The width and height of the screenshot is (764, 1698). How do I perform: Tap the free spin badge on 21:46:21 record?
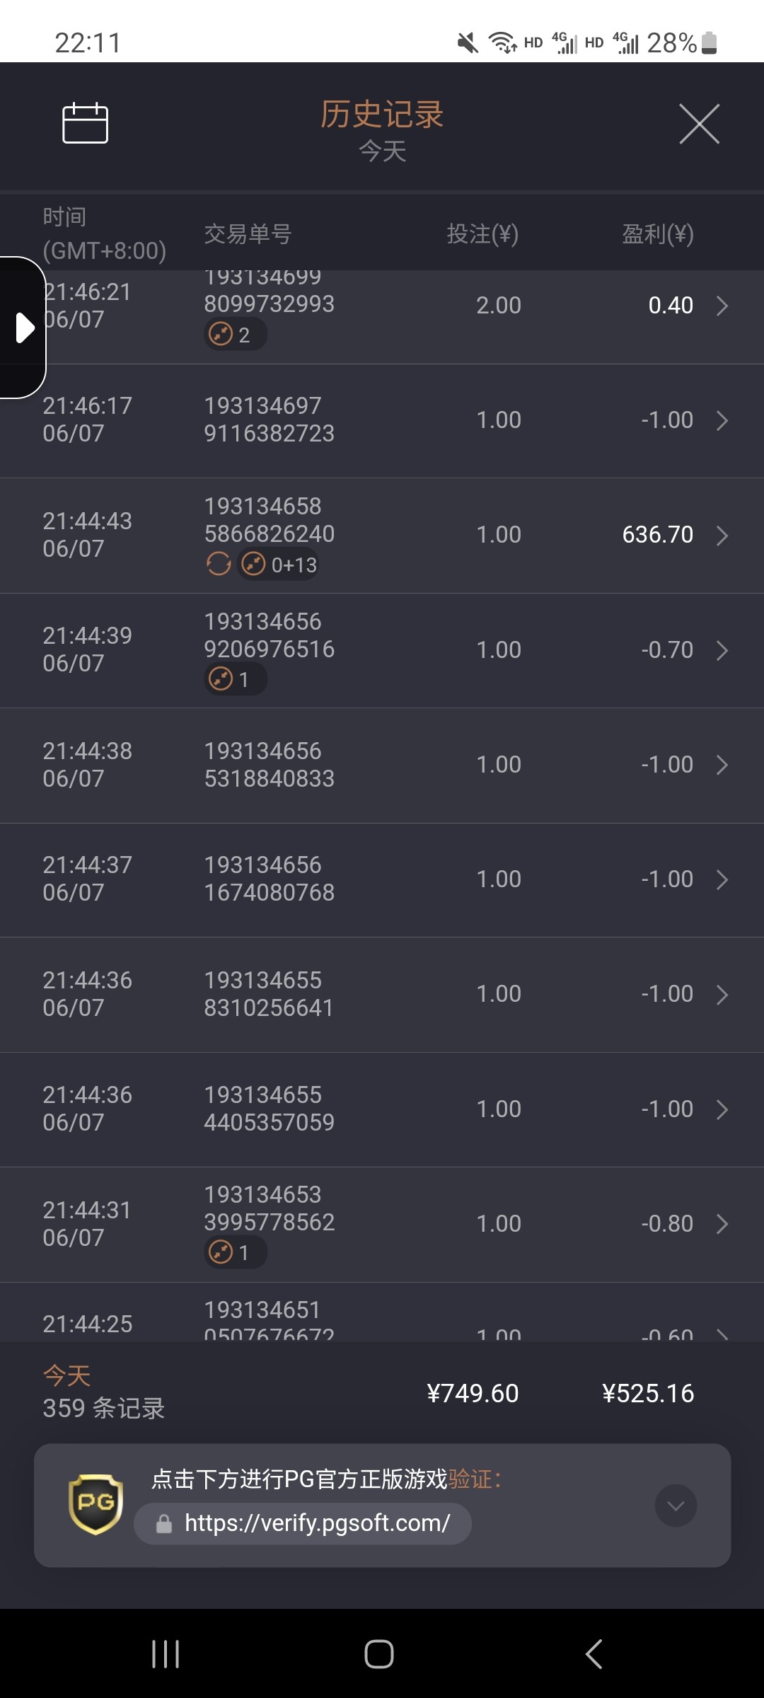[x=235, y=334]
